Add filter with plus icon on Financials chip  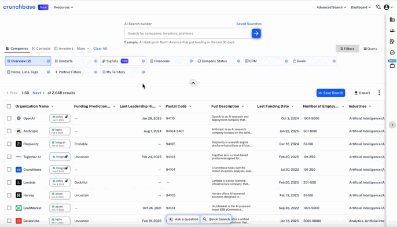[191, 61]
